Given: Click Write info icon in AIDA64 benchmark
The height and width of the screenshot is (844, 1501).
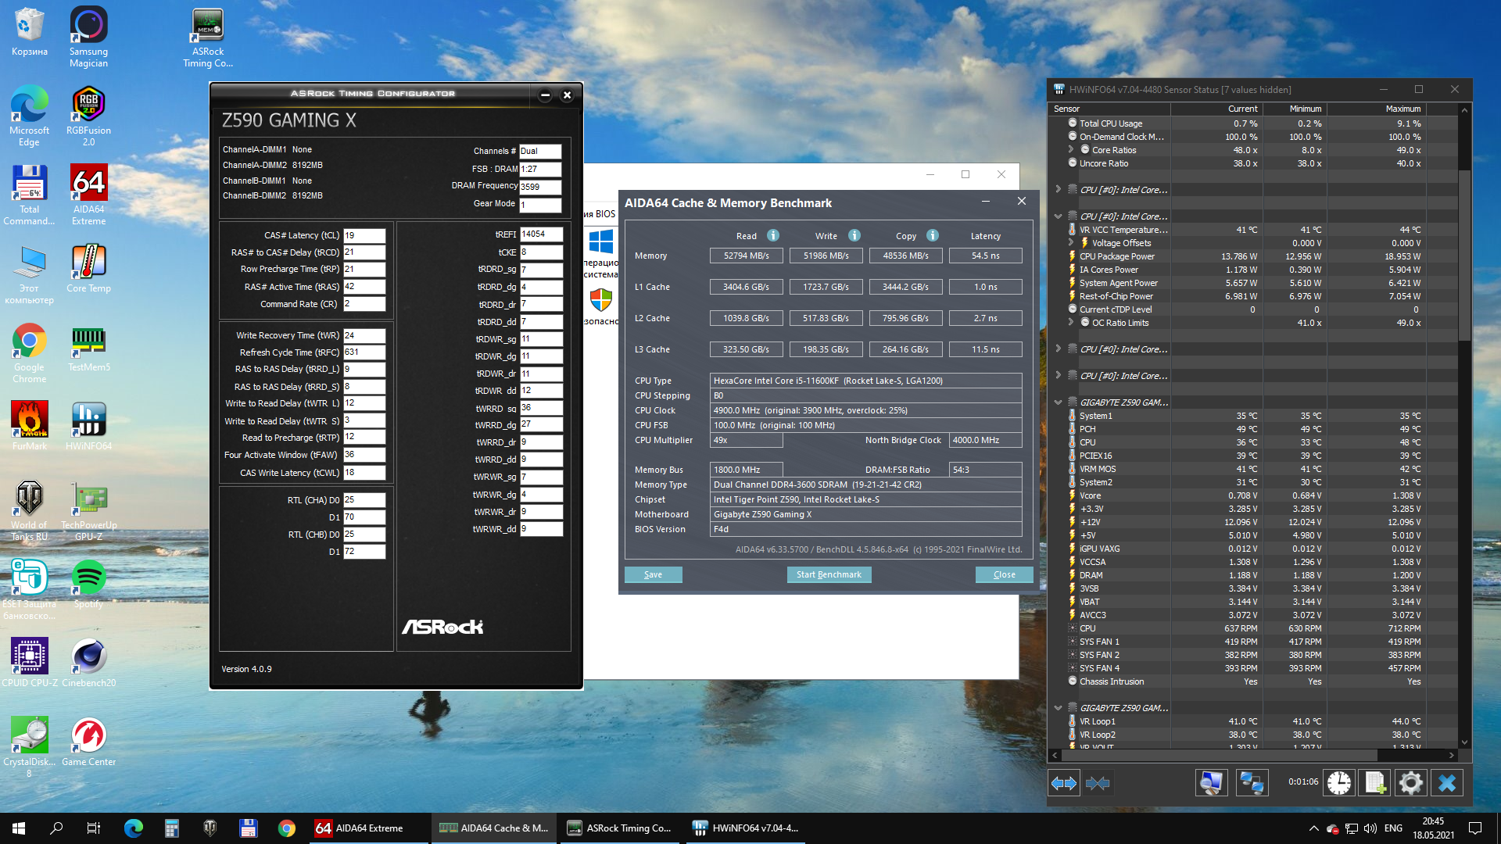Looking at the screenshot, I should [x=854, y=235].
